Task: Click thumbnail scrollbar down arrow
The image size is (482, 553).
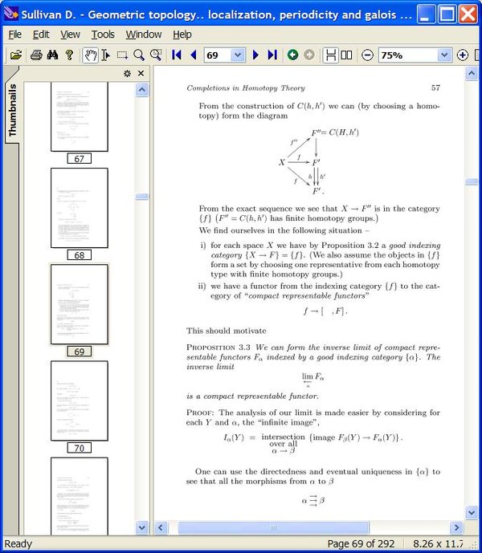Action: pyautogui.click(x=142, y=527)
